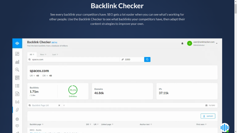Click the Backlinks 1.71m value
Viewport: 237px width, 133px height.
[x=34, y=92]
